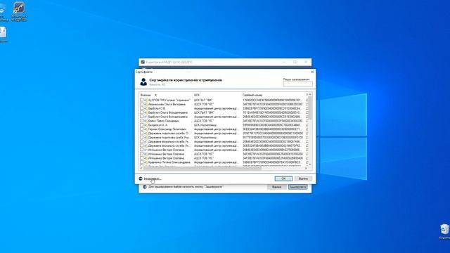Click the vertical scrollbar thumb of certificate list
Image resolution: width=450 pixels, height=253 pixels.
(310, 108)
